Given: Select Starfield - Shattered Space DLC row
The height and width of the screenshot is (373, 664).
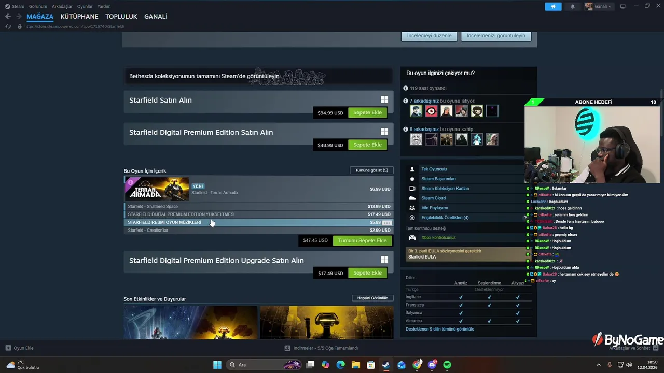Looking at the screenshot, I should point(259,206).
